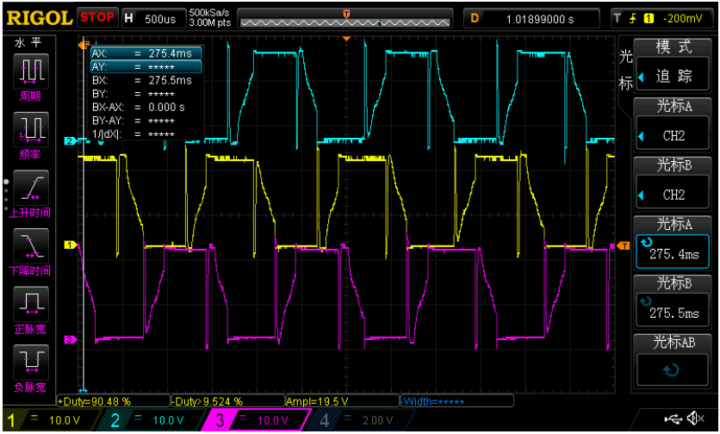720x434 pixels.
Task: Click the USB connection status icon
Action: click(x=673, y=418)
